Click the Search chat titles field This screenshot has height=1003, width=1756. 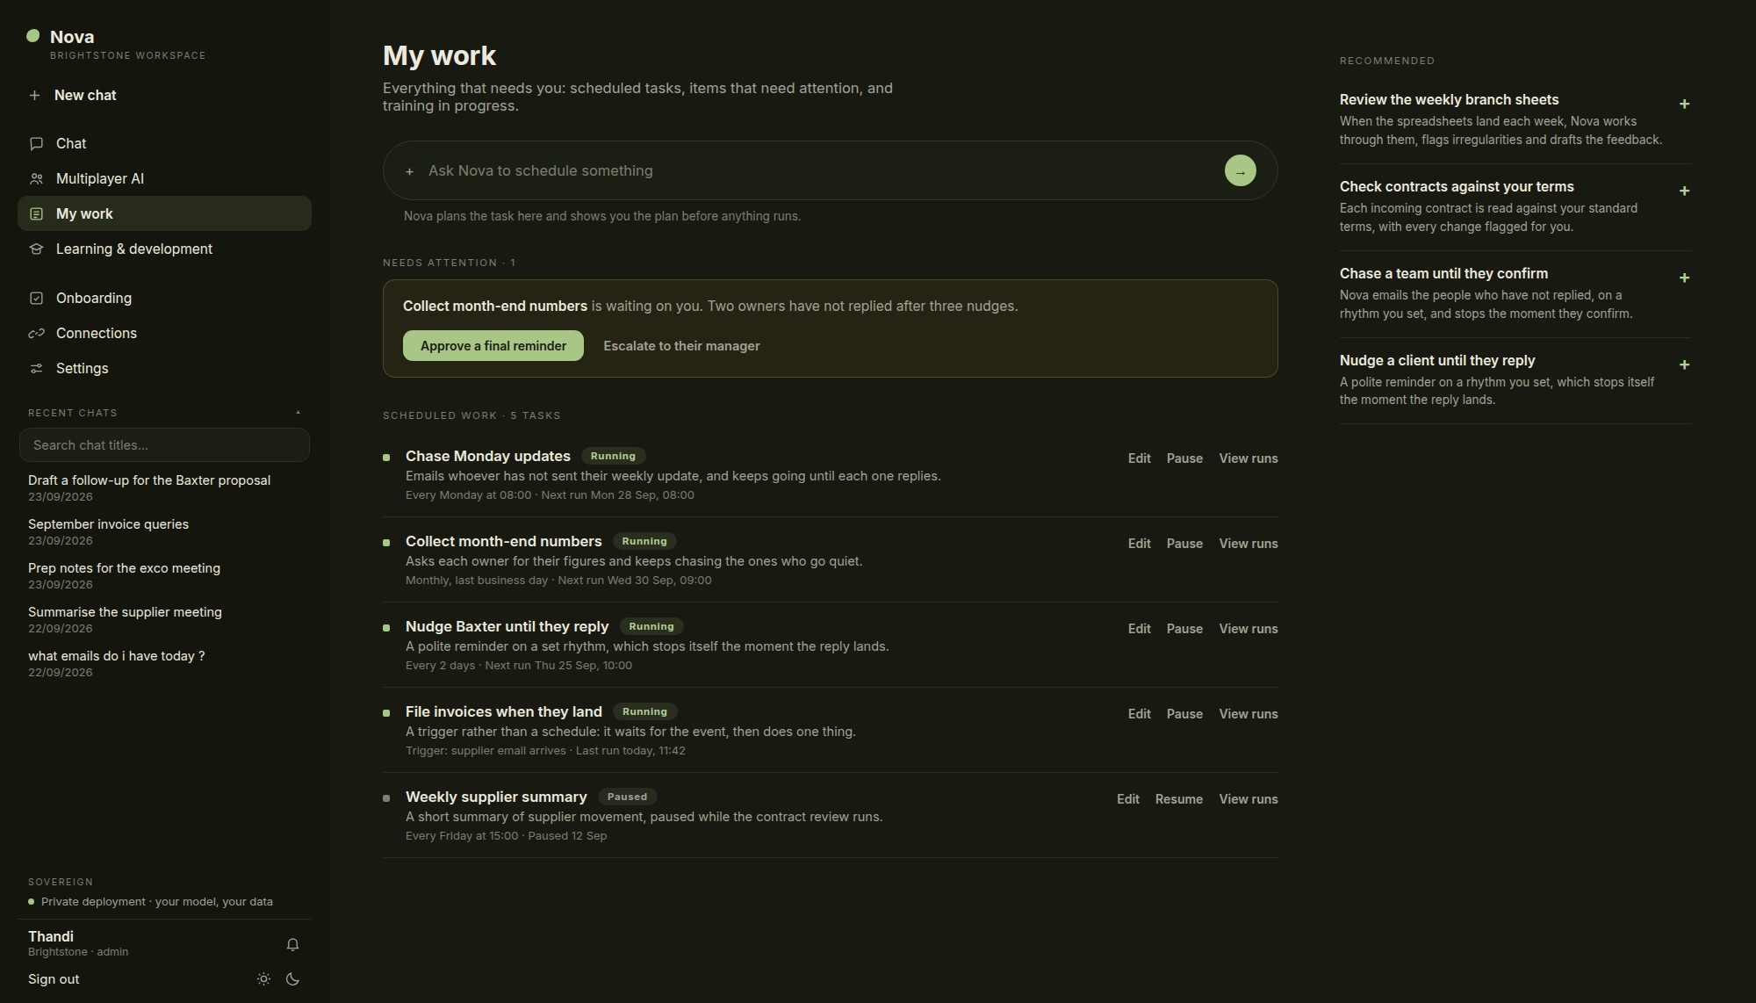pyautogui.click(x=164, y=445)
